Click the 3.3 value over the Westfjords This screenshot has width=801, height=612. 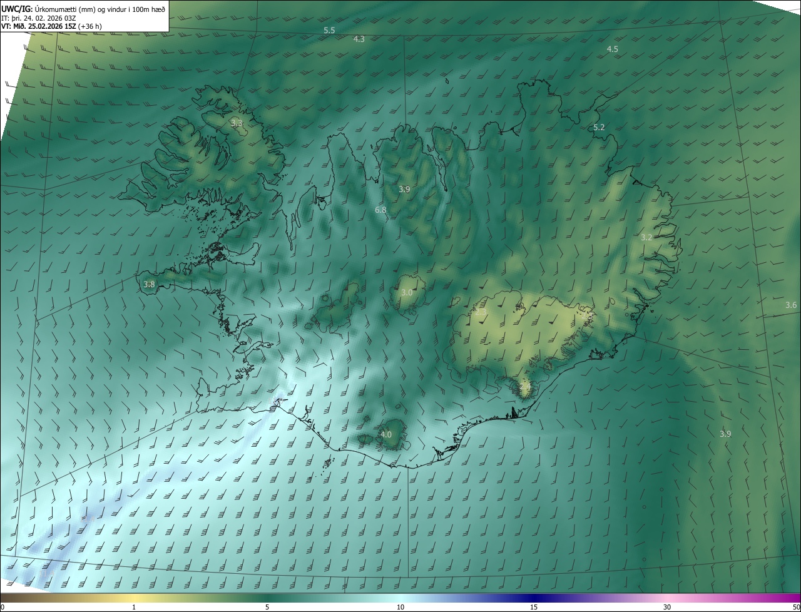click(237, 123)
